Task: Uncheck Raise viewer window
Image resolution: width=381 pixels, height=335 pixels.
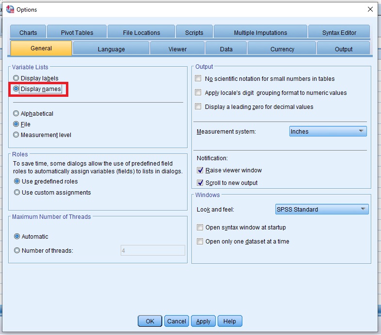Action: point(200,170)
